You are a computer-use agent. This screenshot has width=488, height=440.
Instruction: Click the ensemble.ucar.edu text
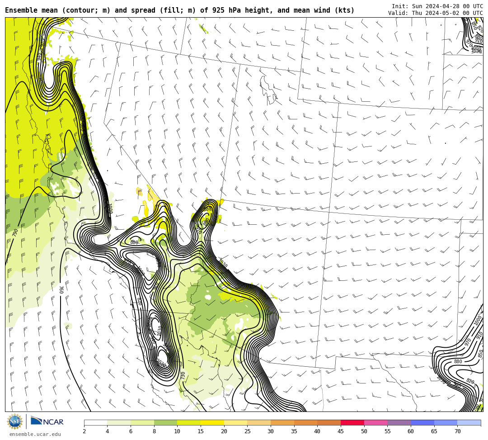[35, 434]
